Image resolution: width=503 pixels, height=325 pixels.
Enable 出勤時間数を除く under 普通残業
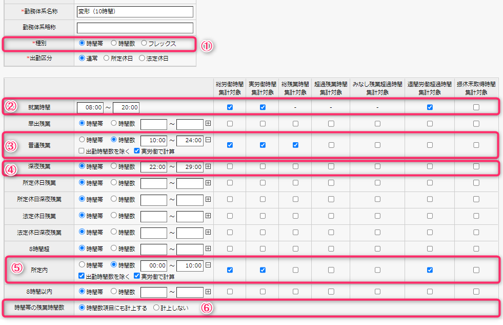82,151
